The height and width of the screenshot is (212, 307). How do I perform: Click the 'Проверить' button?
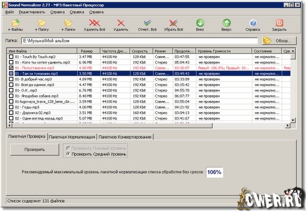[35, 150]
